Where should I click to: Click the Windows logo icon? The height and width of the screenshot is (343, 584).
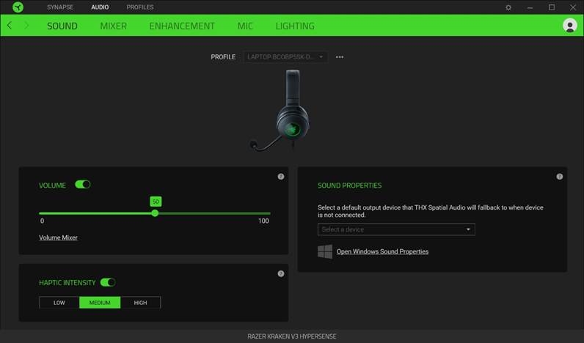[325, 251]
